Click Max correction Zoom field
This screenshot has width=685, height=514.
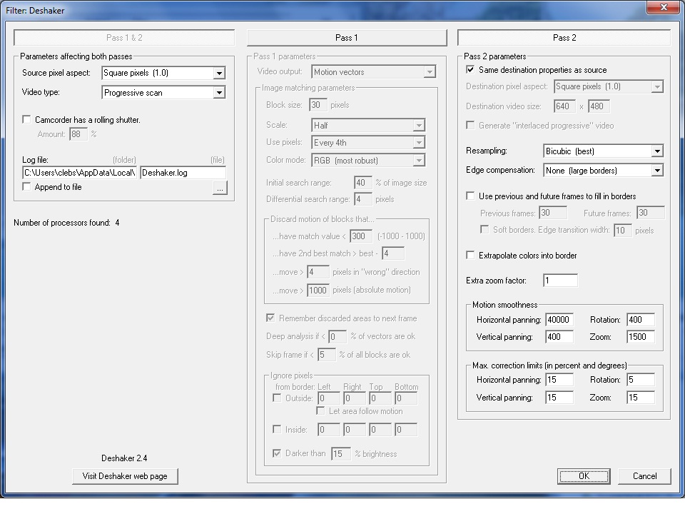[641, 398]
